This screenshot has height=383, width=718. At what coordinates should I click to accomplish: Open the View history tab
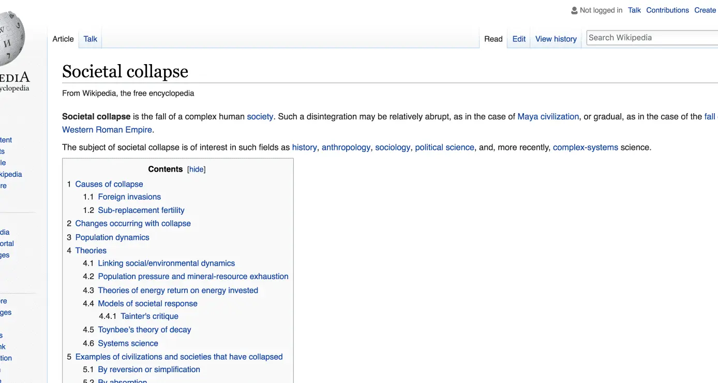556,39
